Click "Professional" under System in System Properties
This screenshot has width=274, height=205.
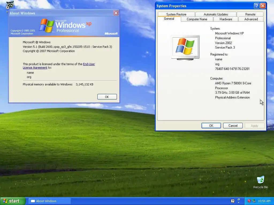(223, 38)
